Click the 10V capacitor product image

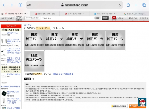click(4, 50)
